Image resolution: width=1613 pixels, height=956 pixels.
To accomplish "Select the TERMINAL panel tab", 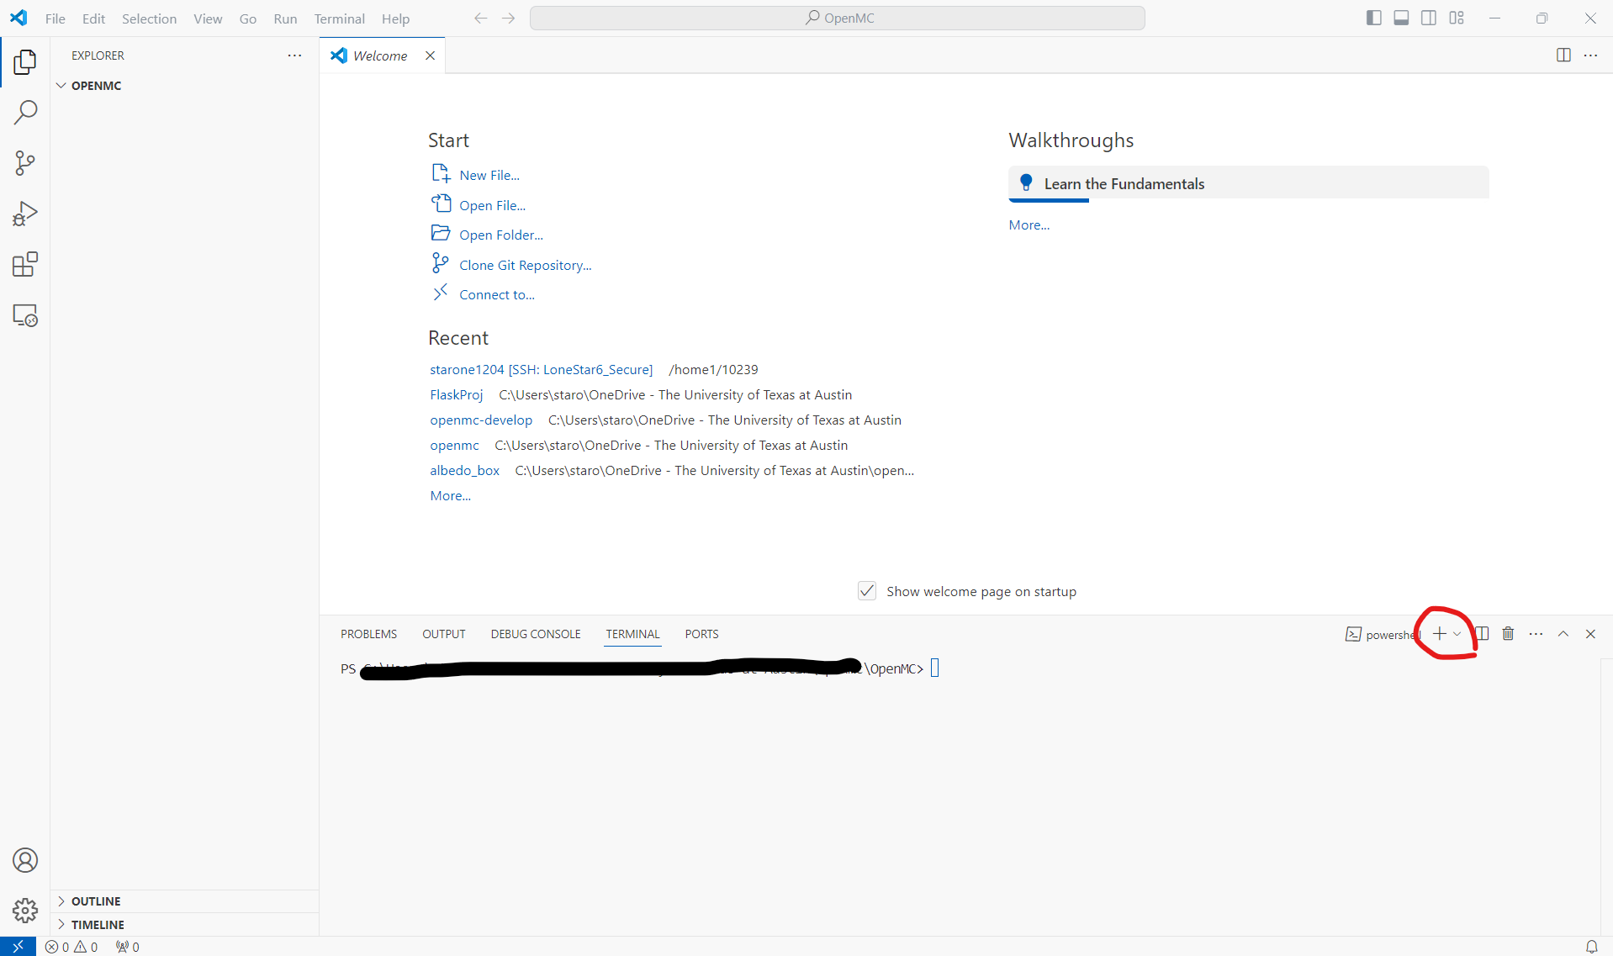I will coord(632,634).
